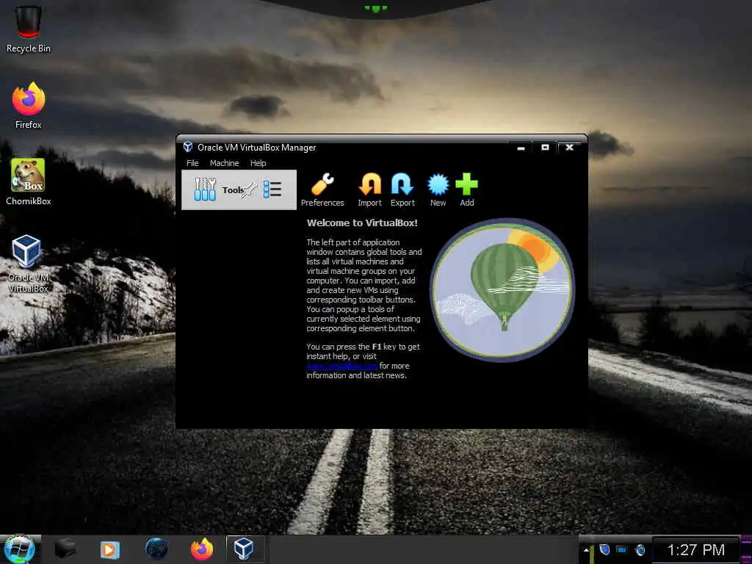752x564 pixels.
Task: Follow the virtualbox website hyperlink
Action: point(342,366)
